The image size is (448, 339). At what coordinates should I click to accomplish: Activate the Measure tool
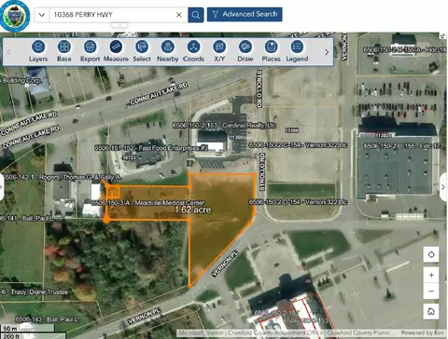pos(116,51)
